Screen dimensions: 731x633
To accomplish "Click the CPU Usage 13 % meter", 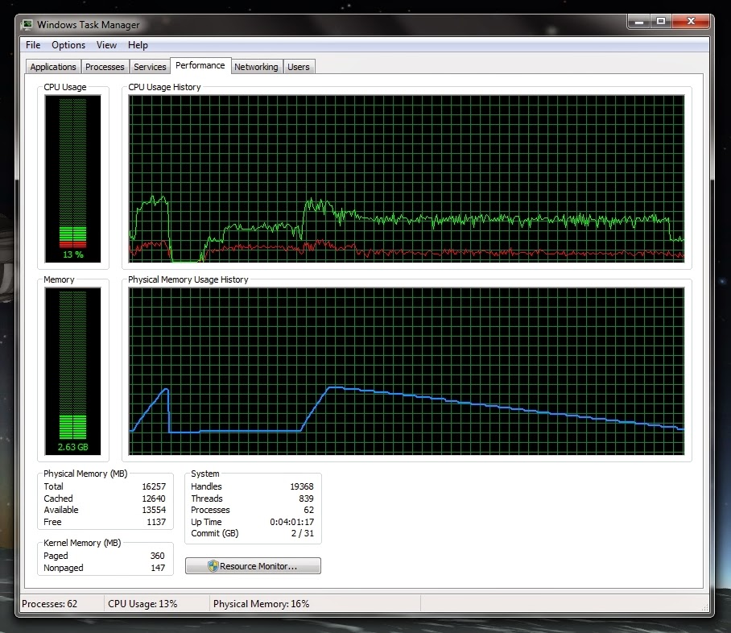I will pyautogui.click(x=72, y=179).
